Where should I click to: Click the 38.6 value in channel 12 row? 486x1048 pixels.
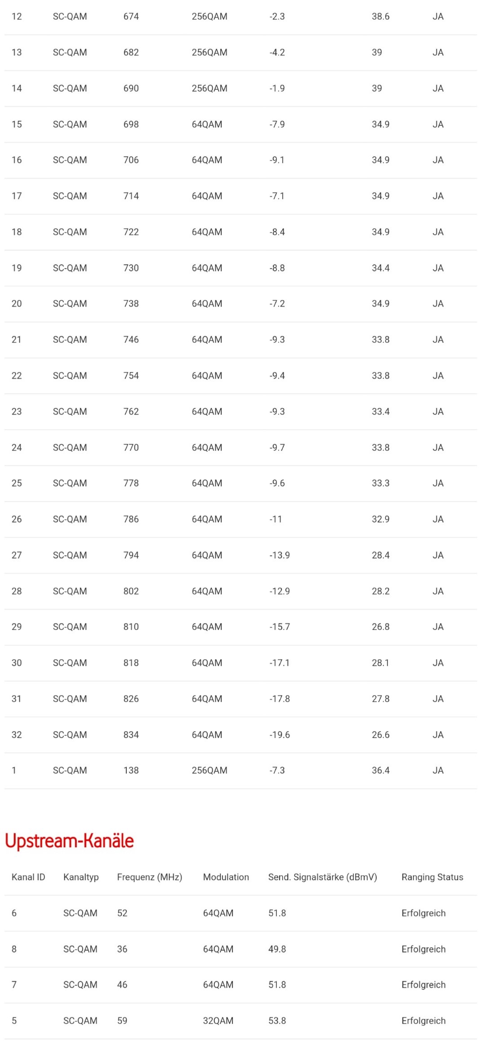point(380,16)
